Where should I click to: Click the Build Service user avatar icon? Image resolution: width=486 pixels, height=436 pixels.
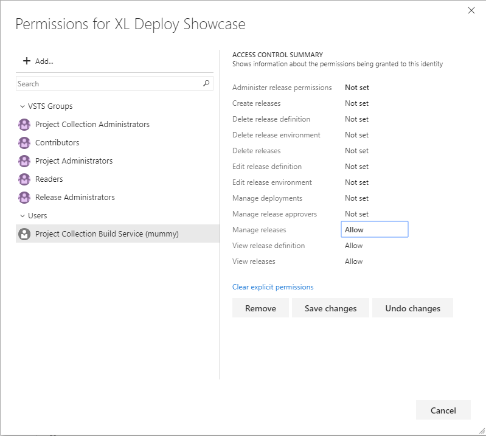click(x=24, y=234)
